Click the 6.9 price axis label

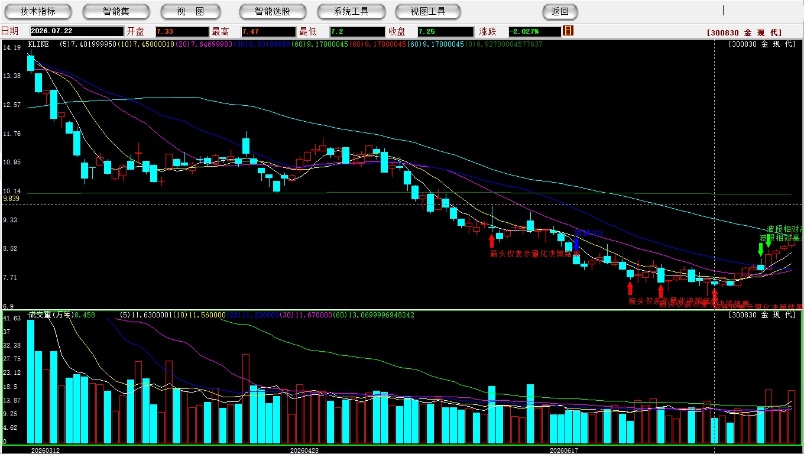(8, 306)
